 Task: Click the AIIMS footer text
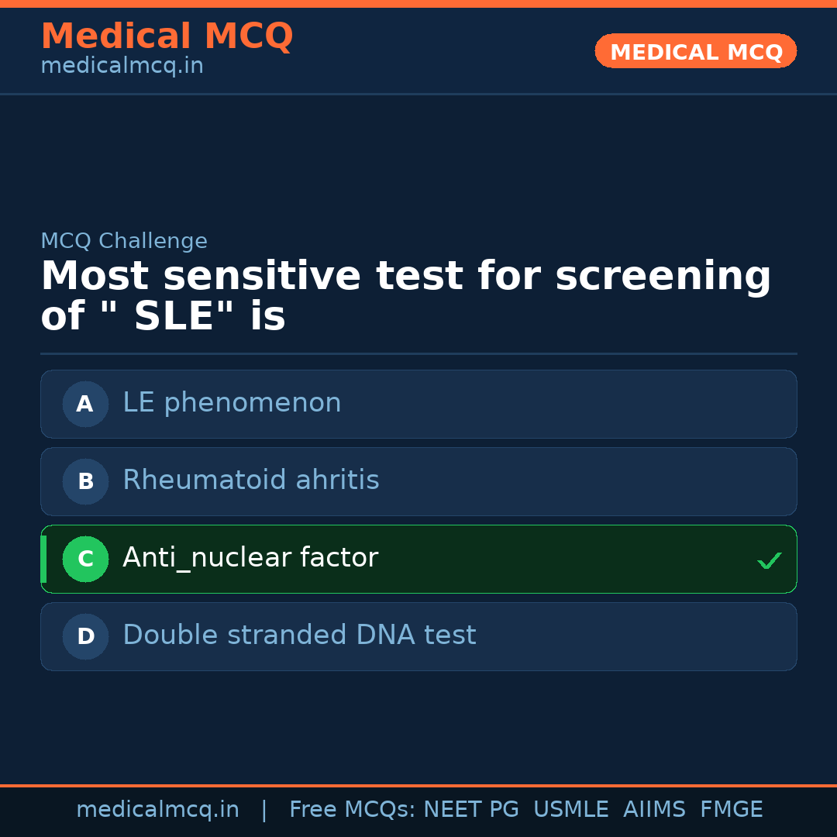pyautogui.click(x=655, y=808)
